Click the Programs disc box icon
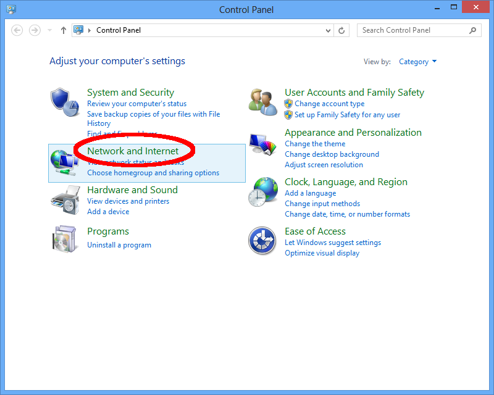Viewport: 494px width, 395px height. (64, 239)
